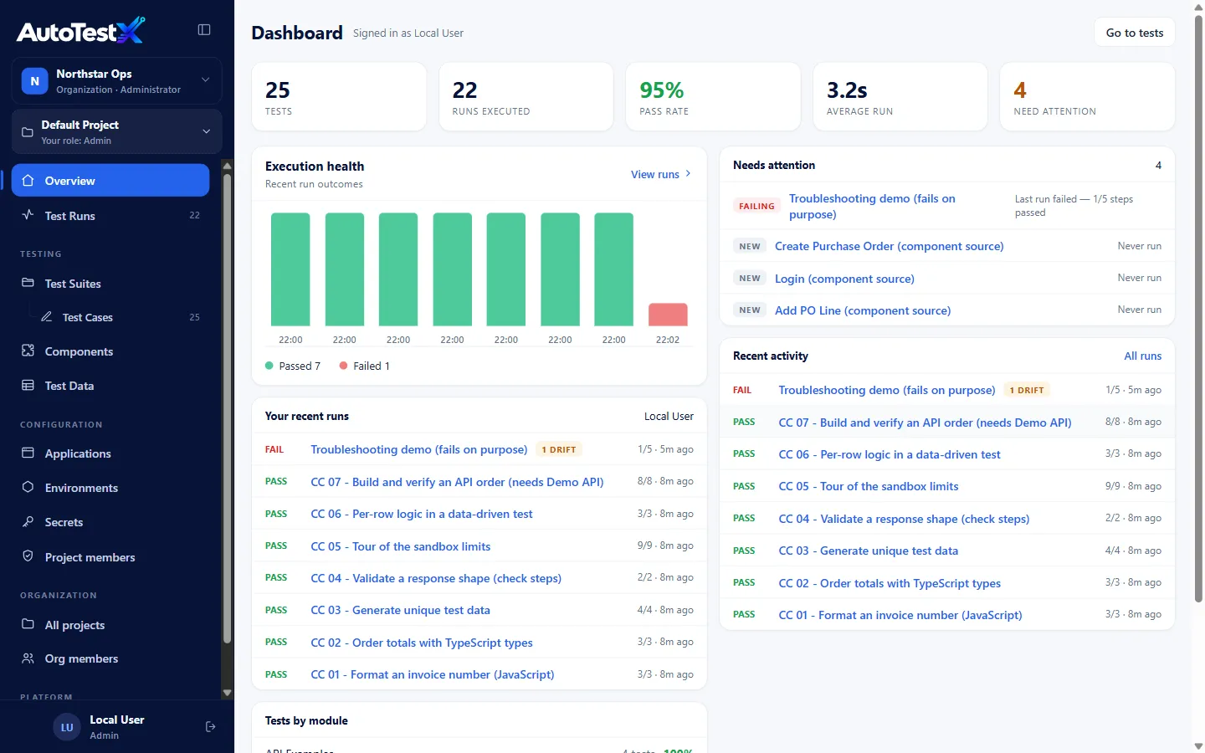Open CC 02 run in Recent activity
This screenshot has height=753, width=1205.
[890, 583]
